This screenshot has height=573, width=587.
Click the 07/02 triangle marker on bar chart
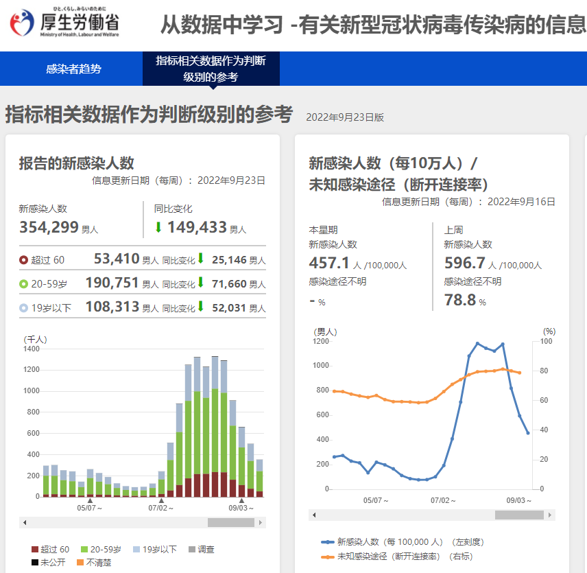point(161,501)
